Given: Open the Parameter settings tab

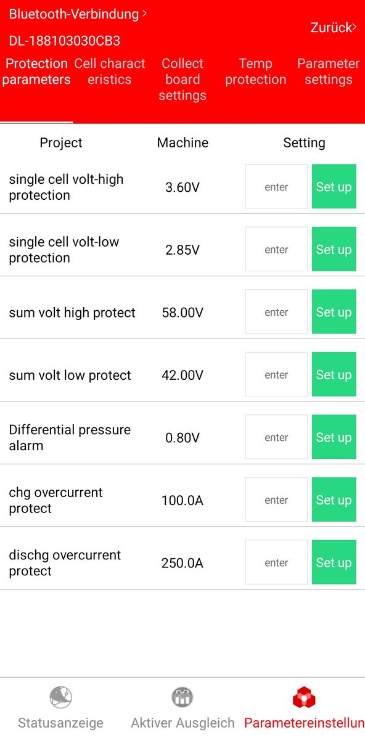Looking at the screenshot, I should pos(328,72).
